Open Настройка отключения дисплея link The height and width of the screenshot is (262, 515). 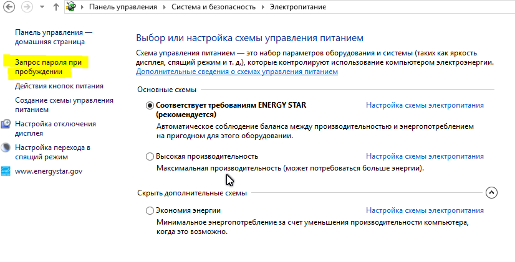click(x=55, y=129)
